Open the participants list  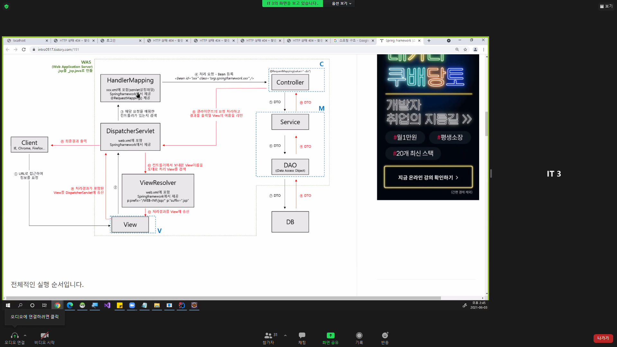[268, 337]
